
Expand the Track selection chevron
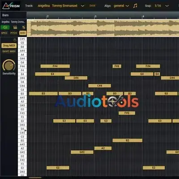pos(82,6)
